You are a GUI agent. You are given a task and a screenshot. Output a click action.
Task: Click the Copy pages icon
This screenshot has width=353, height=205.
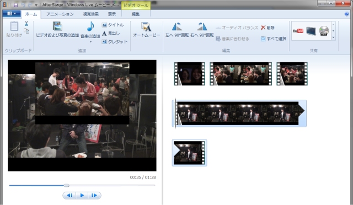(26, 31)
